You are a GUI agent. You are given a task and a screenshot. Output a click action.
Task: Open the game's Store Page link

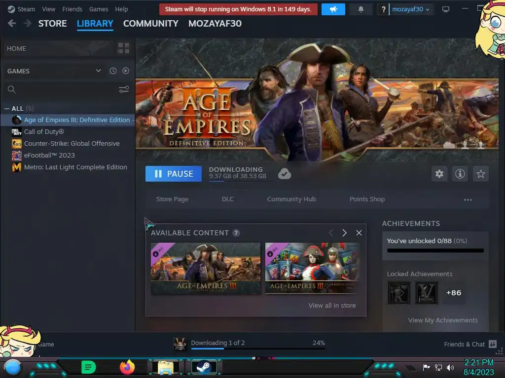pos(172,199)
